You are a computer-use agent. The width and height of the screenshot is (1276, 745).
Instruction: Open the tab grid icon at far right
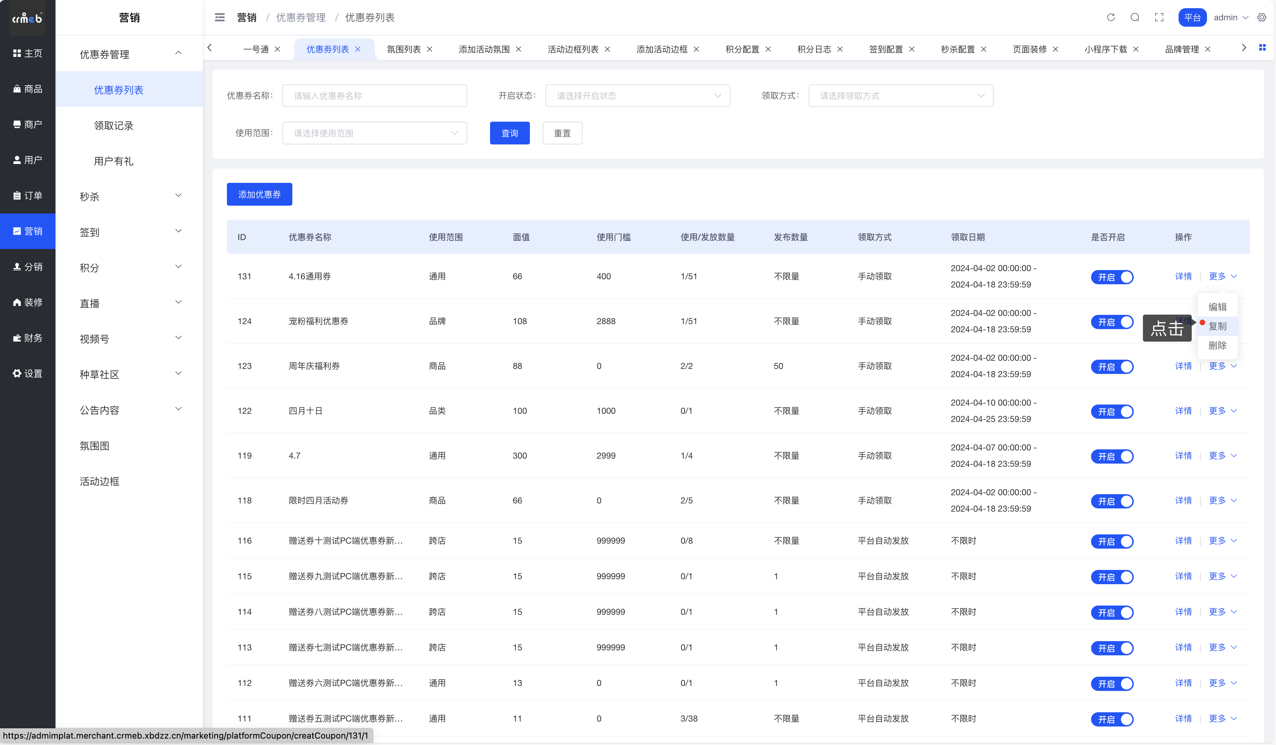[1262, 48]
